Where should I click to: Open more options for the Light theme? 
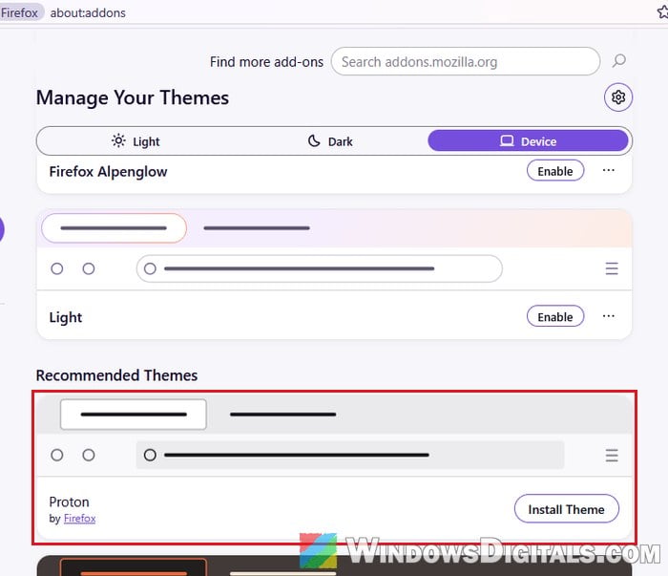609,316
